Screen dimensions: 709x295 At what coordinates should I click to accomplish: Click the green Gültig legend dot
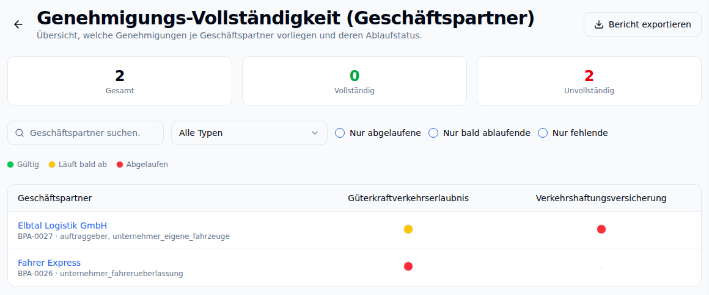click(x=10, y=165)
